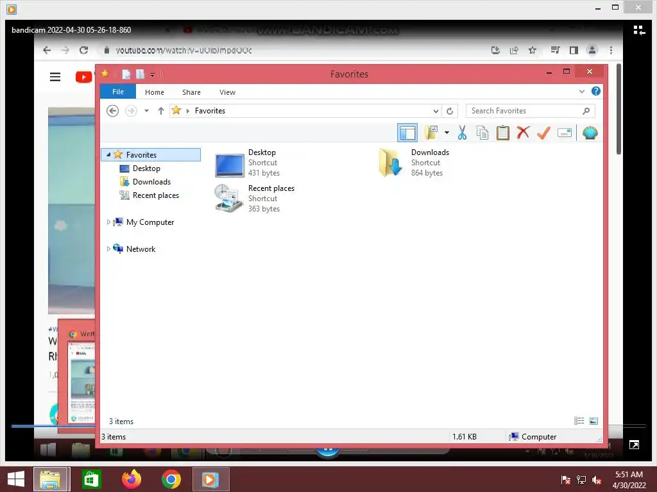657x492 pixels.
Task: Open recent locations dropdown arrow
Action: 147,111
